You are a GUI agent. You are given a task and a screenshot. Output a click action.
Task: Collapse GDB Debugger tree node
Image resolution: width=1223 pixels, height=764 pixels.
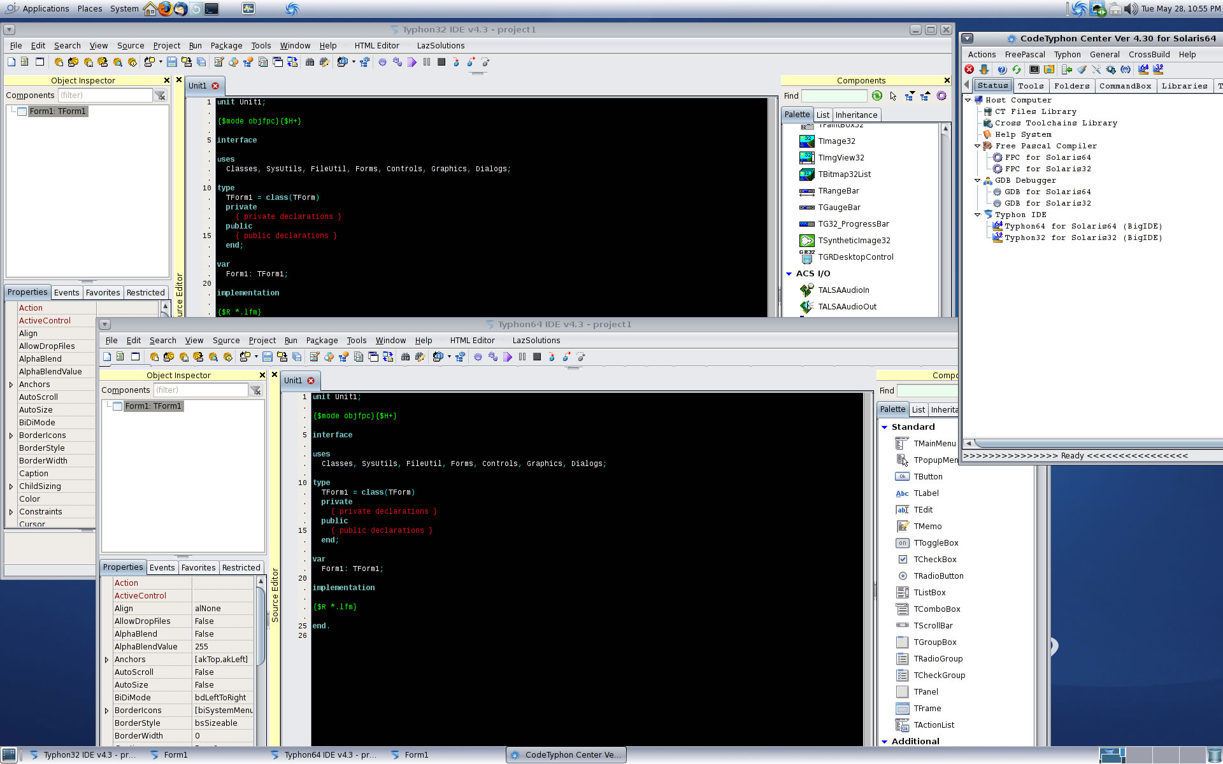tap(978, 180)
